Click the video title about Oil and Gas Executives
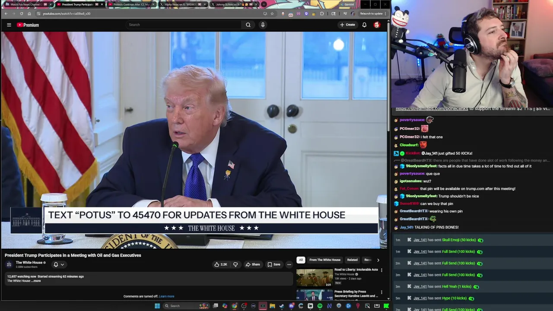The image size is (553, 311). click(x=73, y=255)
